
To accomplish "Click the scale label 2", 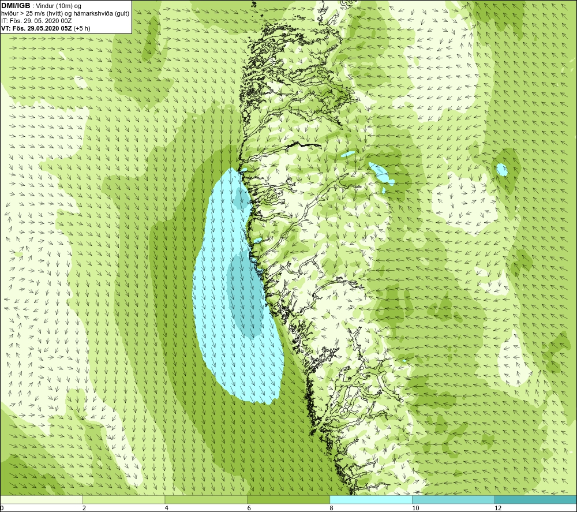I will click(84, 509).
